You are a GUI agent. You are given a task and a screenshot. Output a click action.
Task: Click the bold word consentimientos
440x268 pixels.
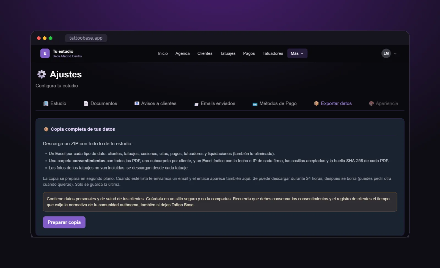pos(89,161)
